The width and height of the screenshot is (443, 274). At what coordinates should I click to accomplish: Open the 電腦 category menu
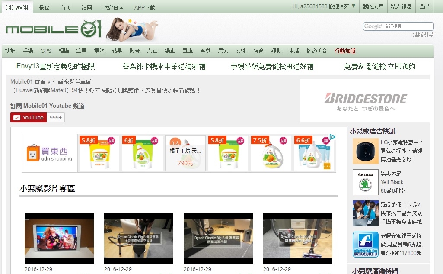pyautogui.click(x=99, y=51)
